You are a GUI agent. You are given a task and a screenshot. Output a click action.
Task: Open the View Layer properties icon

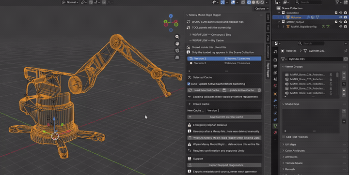point(275,73)
